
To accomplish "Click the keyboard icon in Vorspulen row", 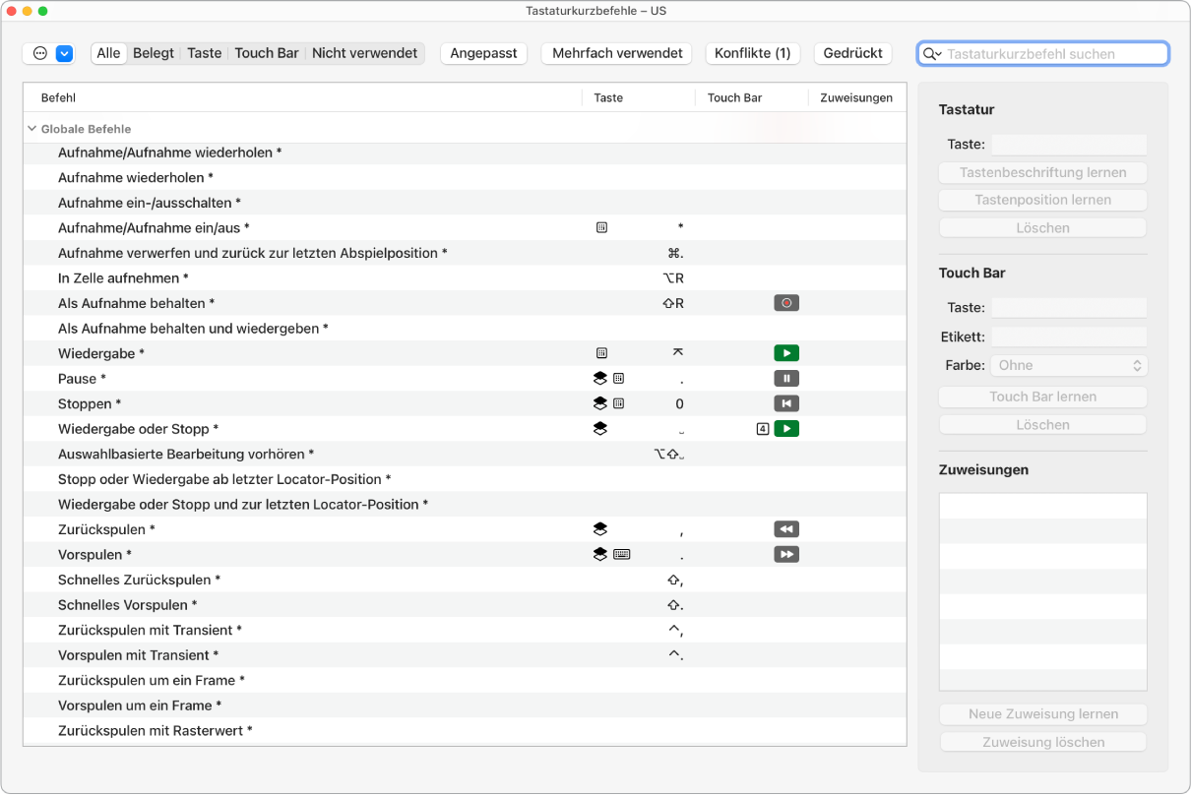I will click(621, 555).
